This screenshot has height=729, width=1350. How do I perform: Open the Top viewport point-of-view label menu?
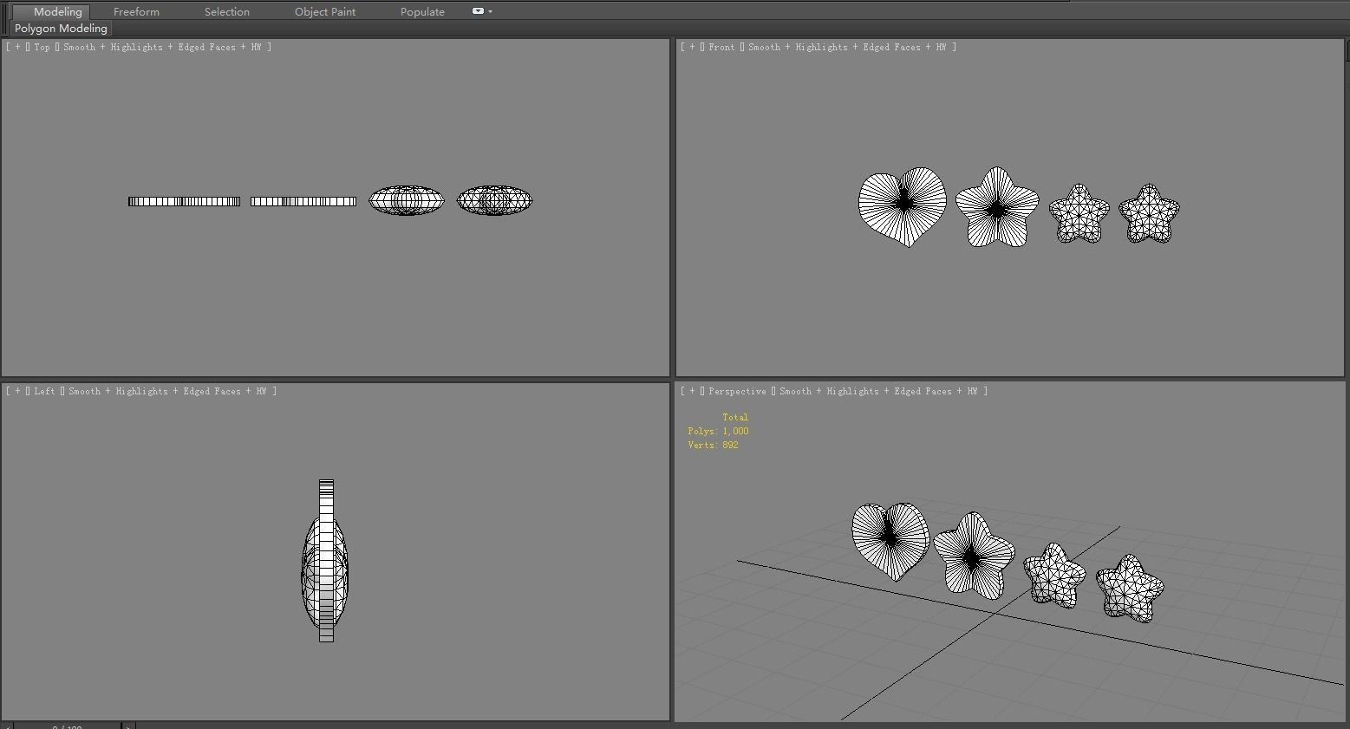coord(42,47)
